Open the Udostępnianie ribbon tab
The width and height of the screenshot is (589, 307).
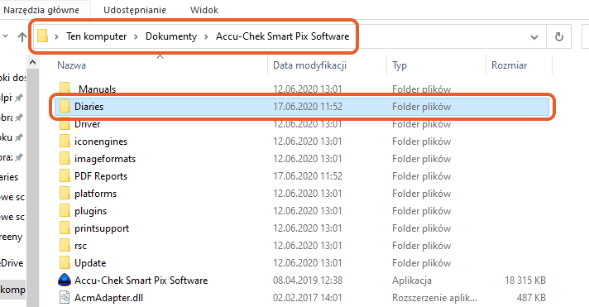(x=135, y=10)
